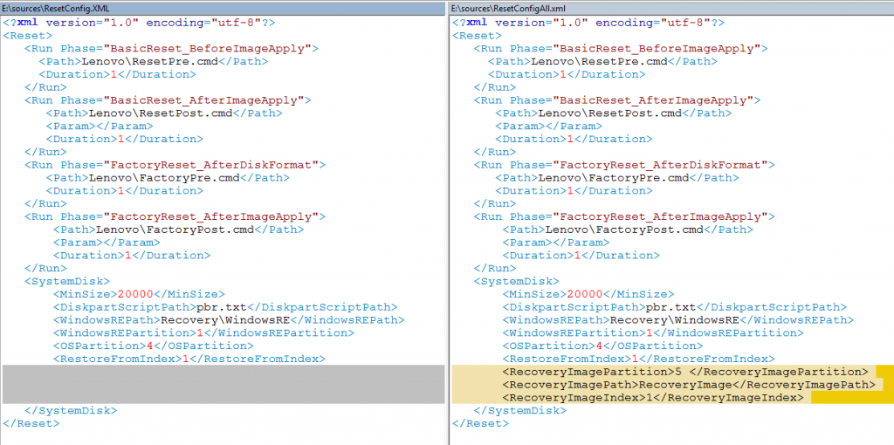Screen dimensions: 894x445
Task: Select BasicReset_AfterImageApply phase line in ResetConfigAll.xml
Action: pos(617,100)
